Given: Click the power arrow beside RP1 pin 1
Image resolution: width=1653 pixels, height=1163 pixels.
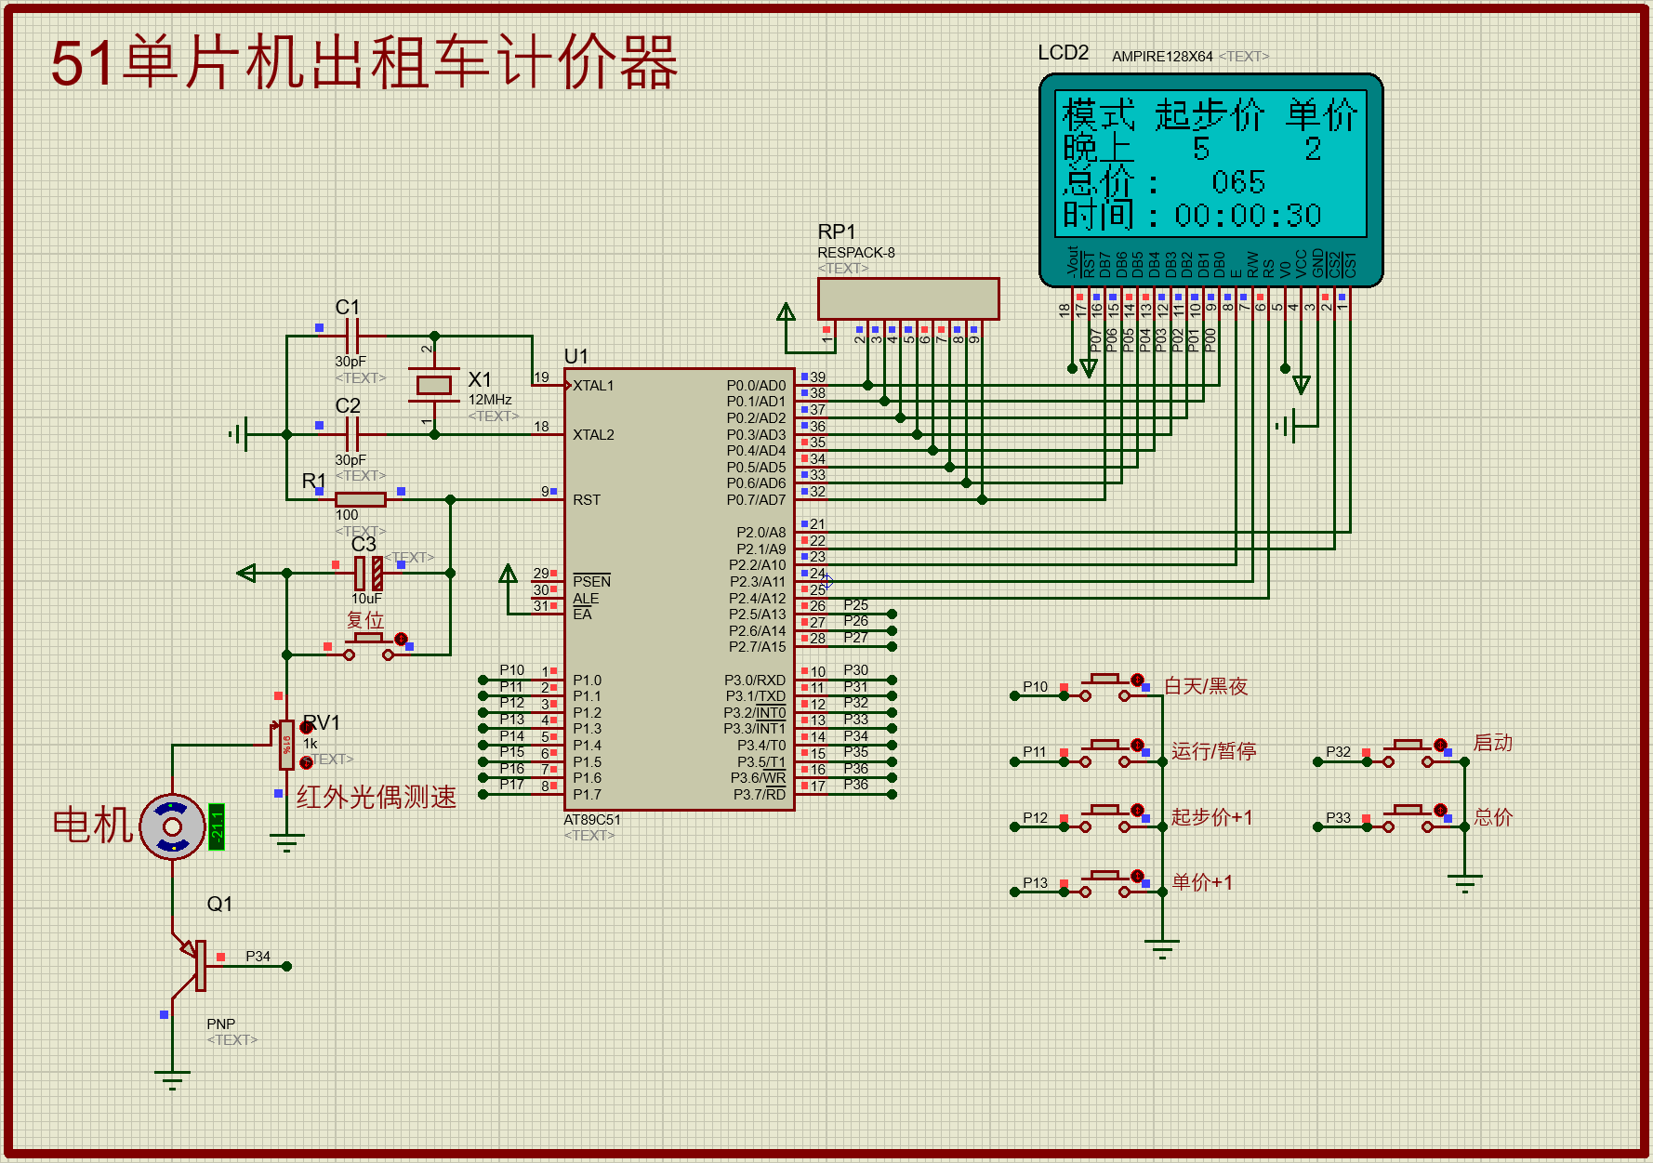Looking at the screenshot, I should [x=787, y=311].
